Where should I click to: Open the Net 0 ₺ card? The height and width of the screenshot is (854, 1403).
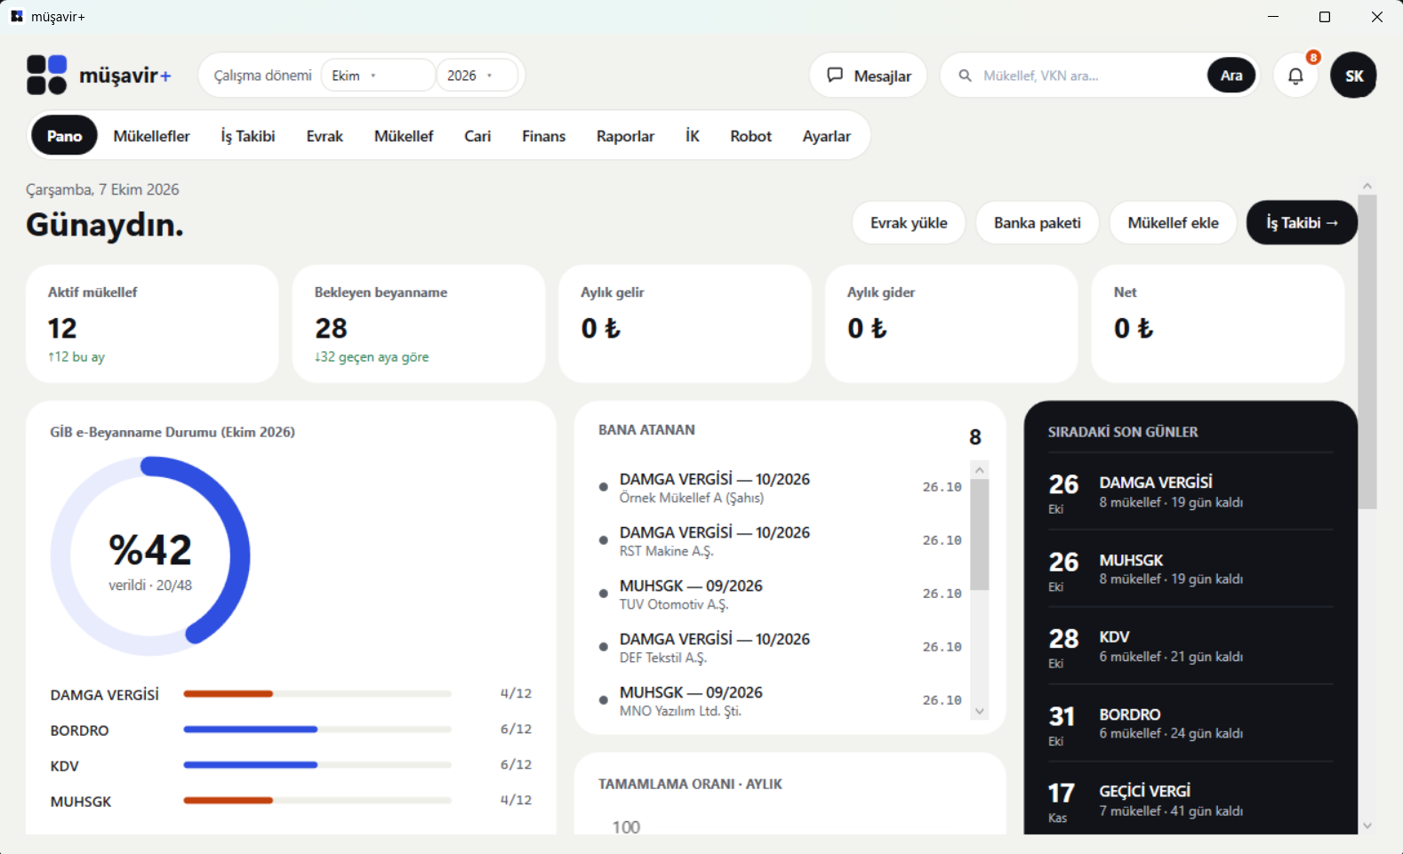[1218, 323]
